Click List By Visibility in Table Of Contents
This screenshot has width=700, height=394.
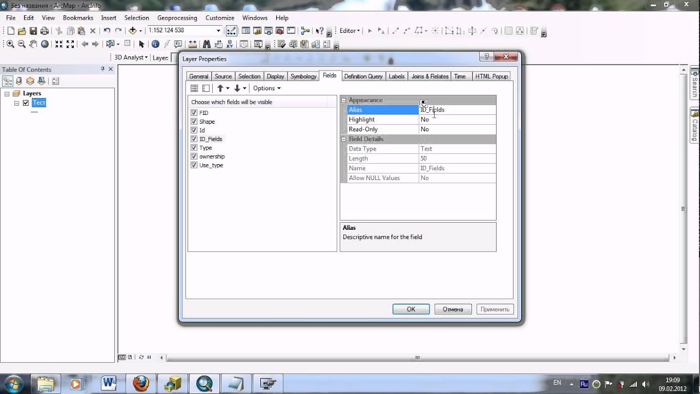30,81
